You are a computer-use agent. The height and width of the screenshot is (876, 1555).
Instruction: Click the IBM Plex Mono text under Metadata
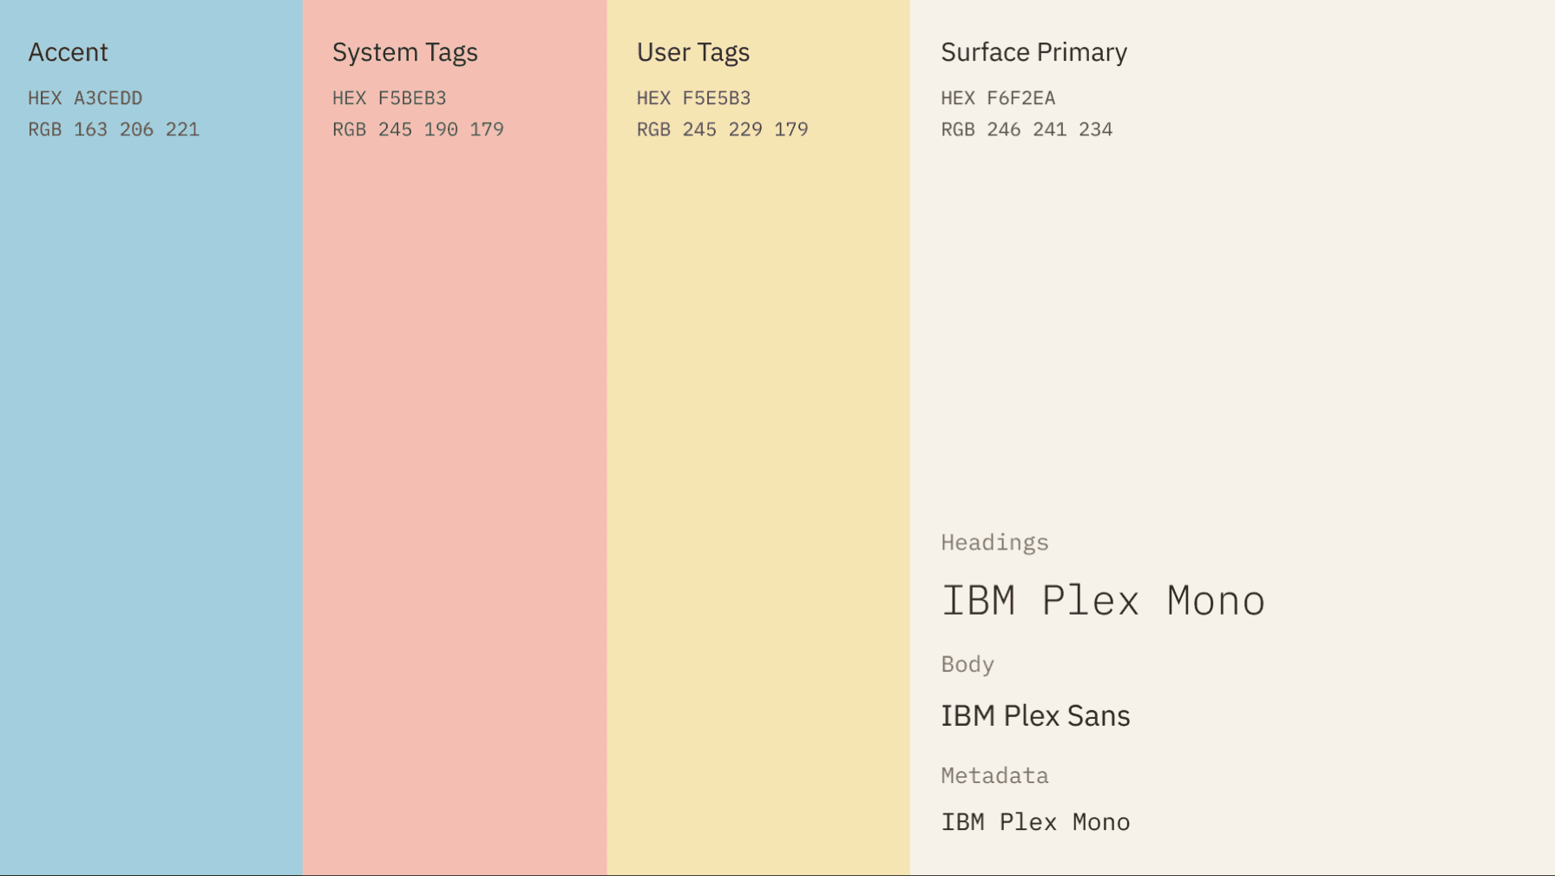[x=1036, y=822]
